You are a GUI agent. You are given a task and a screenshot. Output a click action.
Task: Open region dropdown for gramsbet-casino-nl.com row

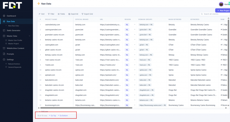tap(135, 35)
